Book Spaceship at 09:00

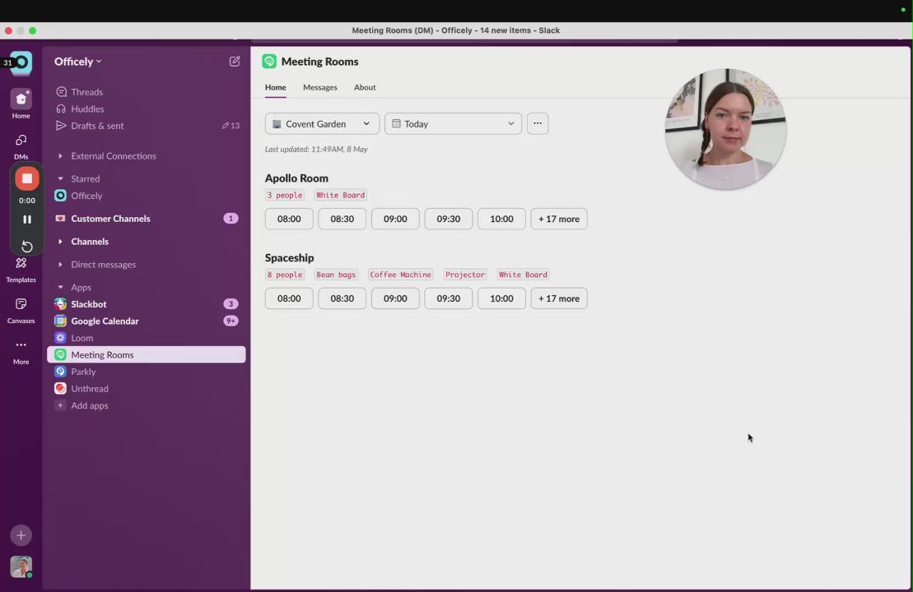click(x=395, y=298)
